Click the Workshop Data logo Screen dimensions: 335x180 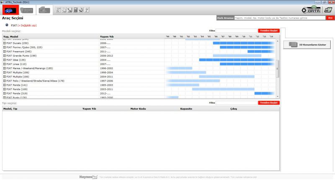tap(311, 10)
